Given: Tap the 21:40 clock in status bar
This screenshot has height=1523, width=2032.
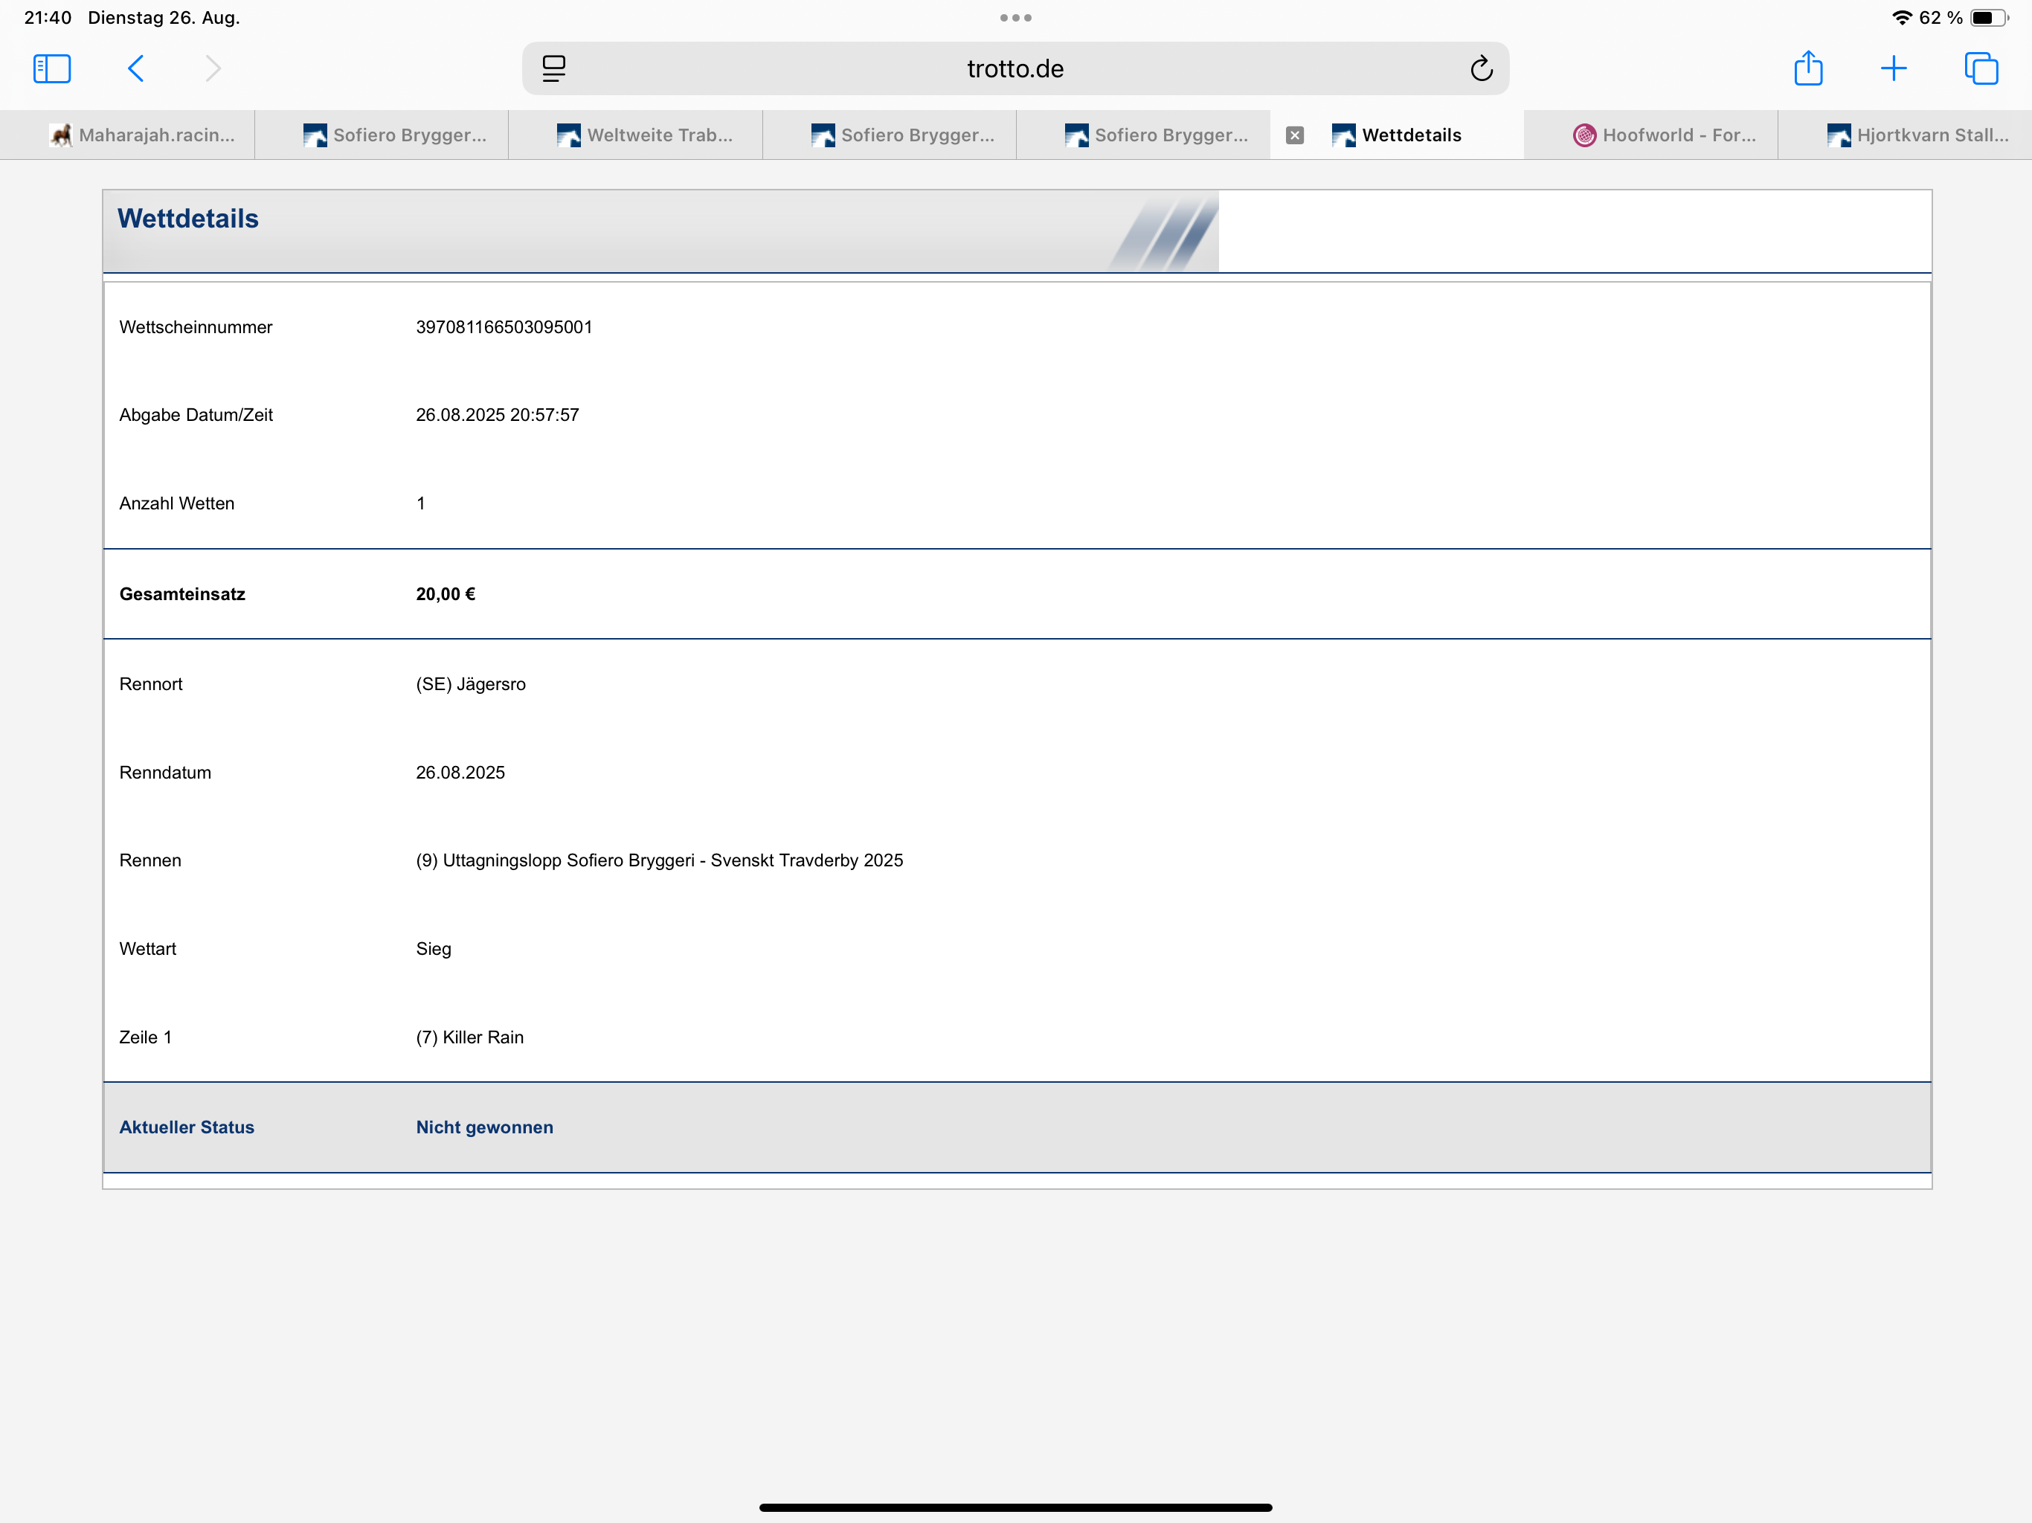Looking at the screenshot, I should click(48, 17).
